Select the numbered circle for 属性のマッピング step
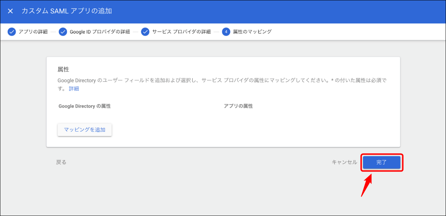This screenshot has width=446, height=216. (226, 32)
